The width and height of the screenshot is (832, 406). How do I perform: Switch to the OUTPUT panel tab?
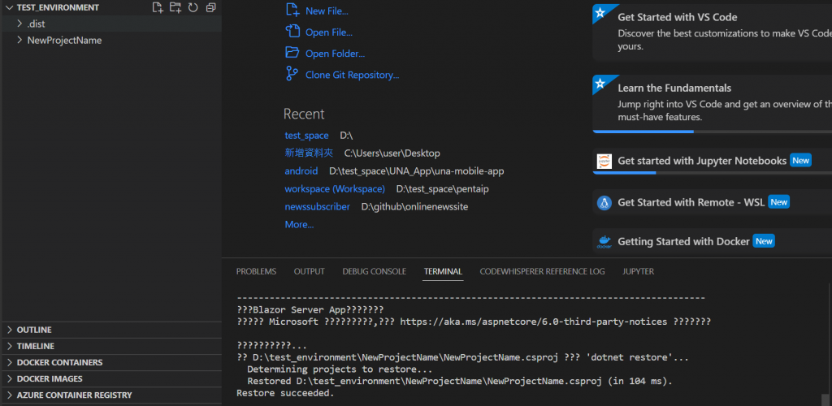[310, 271]
